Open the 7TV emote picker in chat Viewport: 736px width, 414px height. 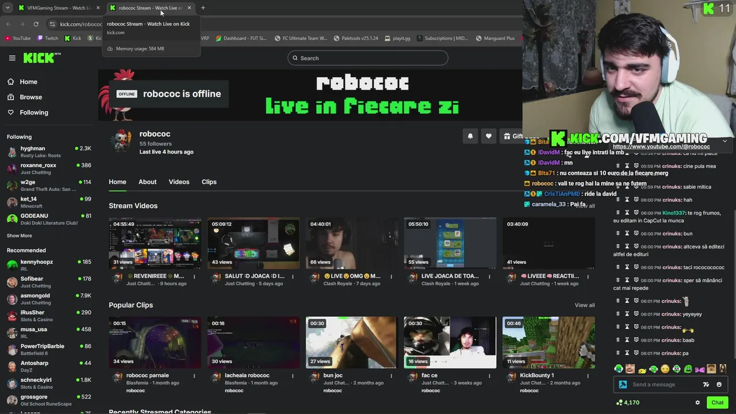[x=706, y=385]
